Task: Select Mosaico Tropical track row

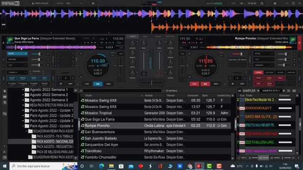Action: tap(156, 113)
